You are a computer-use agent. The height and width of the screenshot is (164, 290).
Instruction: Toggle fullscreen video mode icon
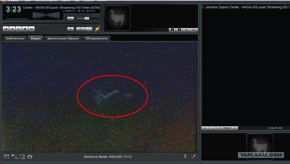click(6, 157)
